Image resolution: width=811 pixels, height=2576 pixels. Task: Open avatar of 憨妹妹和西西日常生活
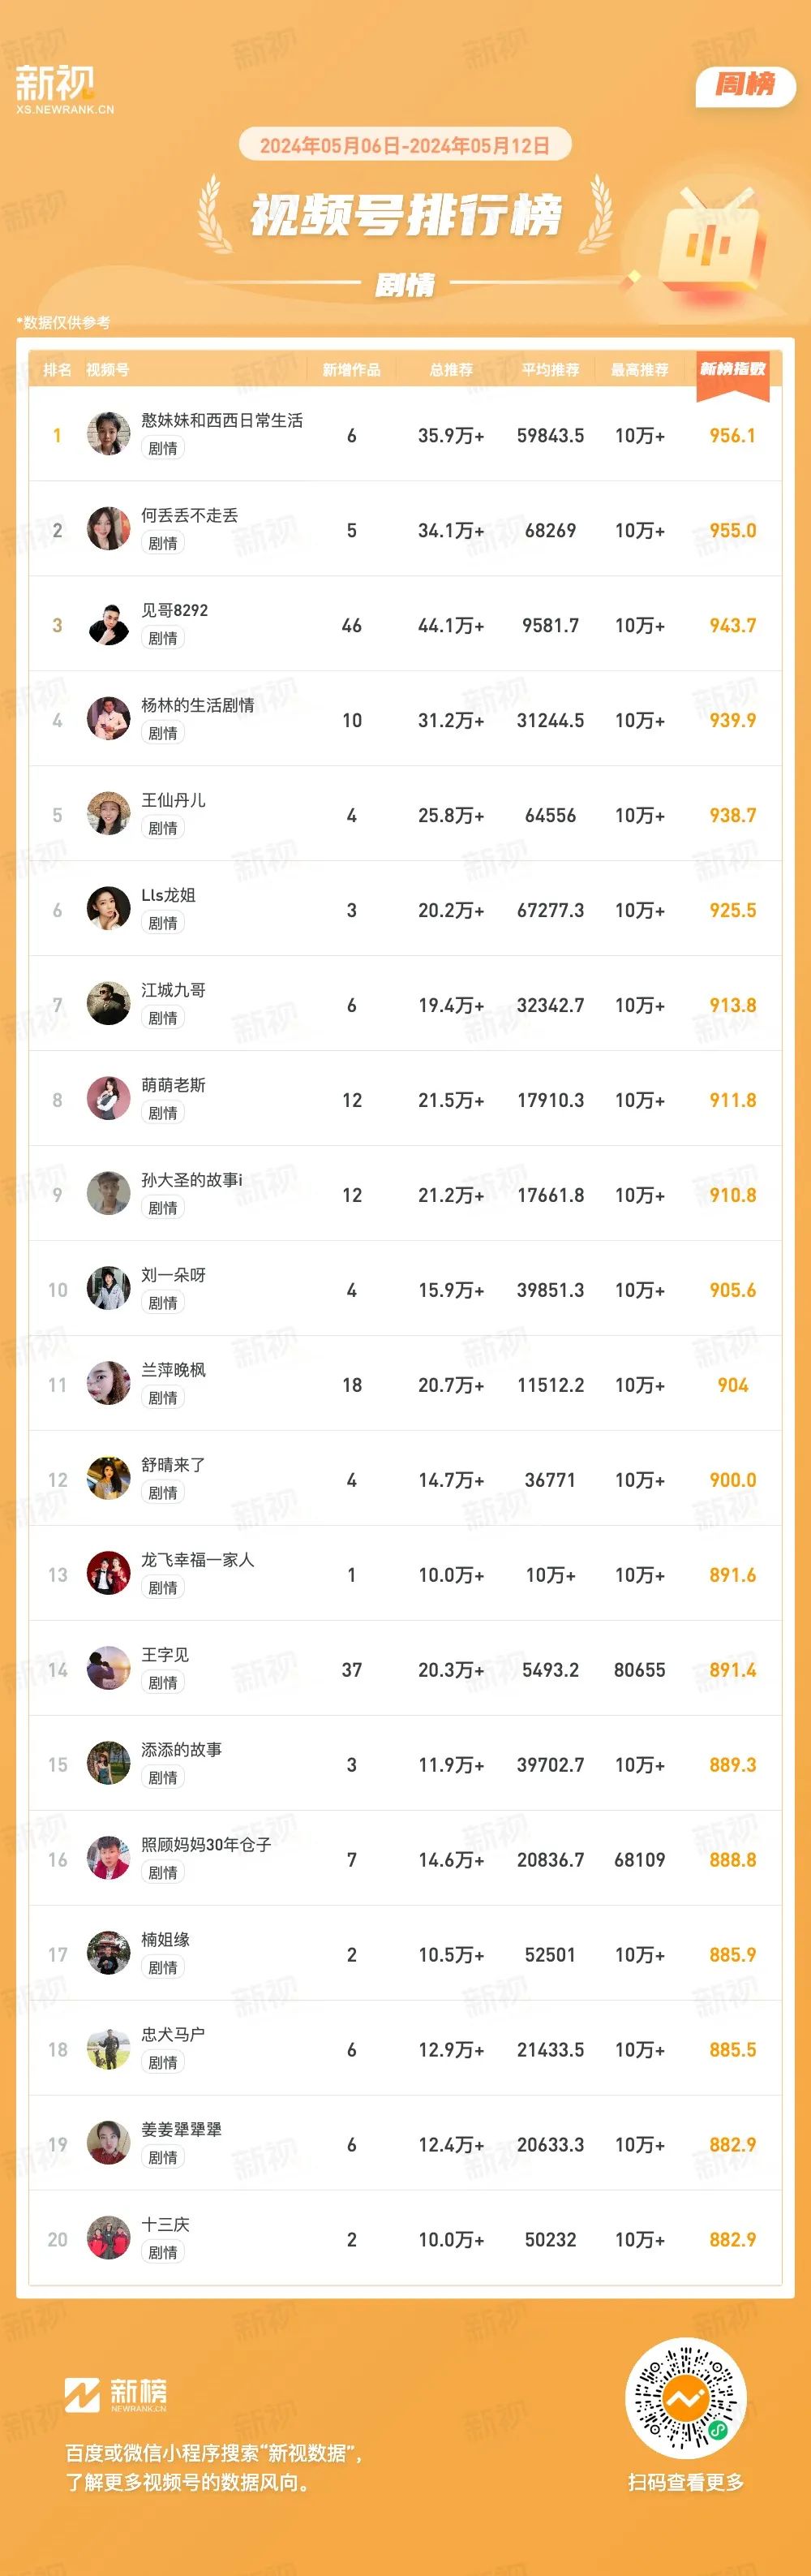click(109, 434)
